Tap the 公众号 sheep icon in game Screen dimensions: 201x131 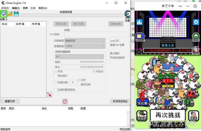tap(196, 50)
